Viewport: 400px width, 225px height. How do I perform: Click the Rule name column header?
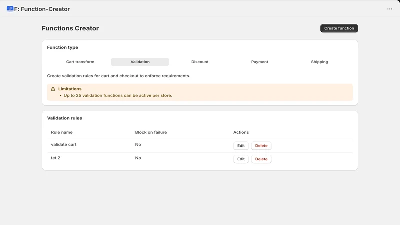pos(62,132)
